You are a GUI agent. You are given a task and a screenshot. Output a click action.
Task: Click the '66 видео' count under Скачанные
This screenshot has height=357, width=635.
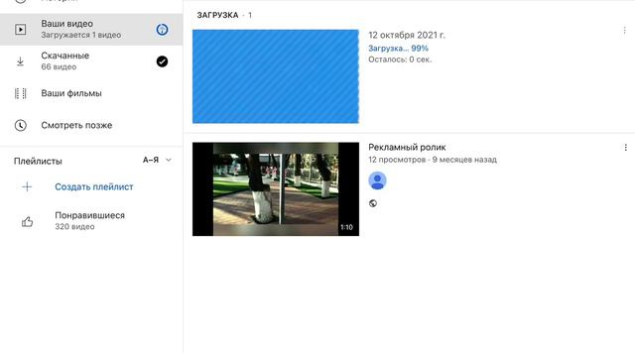pyautogui.click(x=59, y=66)
